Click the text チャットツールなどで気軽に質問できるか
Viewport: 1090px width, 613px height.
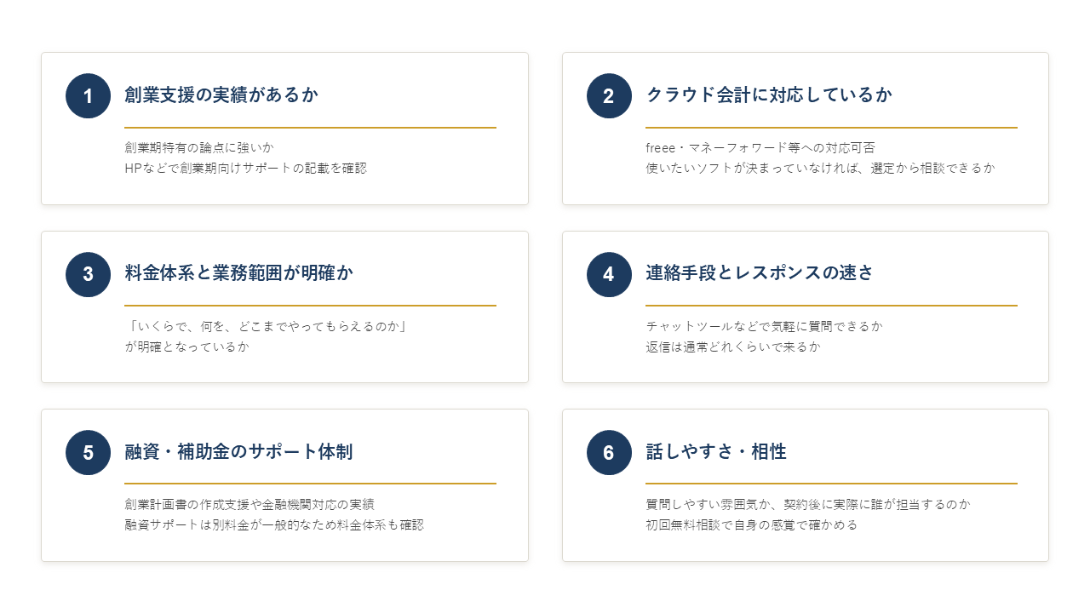pyautogui.click(x=765, y=326)
